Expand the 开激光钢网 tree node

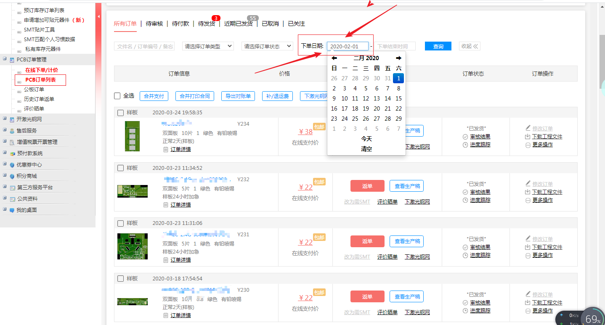click(5, 119)
